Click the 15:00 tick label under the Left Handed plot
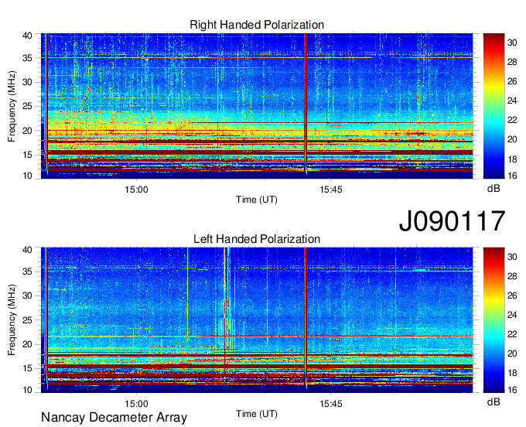The height and width of the screenshot is (427, 526). click(136, 404)
